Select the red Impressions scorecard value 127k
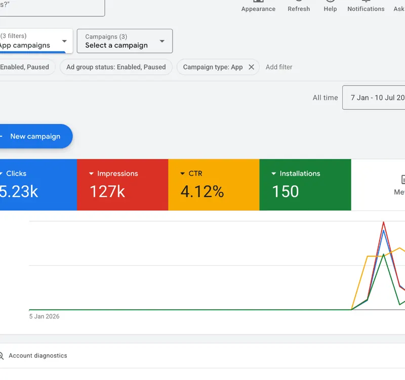Image resolution: width=405 pixels, height=380 pixels. 107,192
